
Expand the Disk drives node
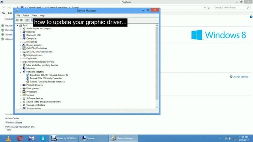click(21, 42)
